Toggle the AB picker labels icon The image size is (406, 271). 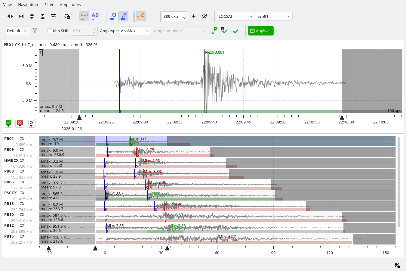tap(95, 16)
